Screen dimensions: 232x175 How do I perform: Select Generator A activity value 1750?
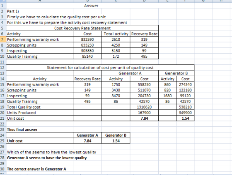[x=116, y=85]
